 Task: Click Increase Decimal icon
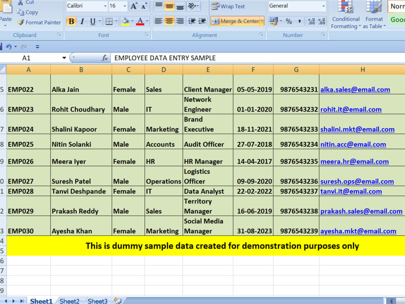311,21
